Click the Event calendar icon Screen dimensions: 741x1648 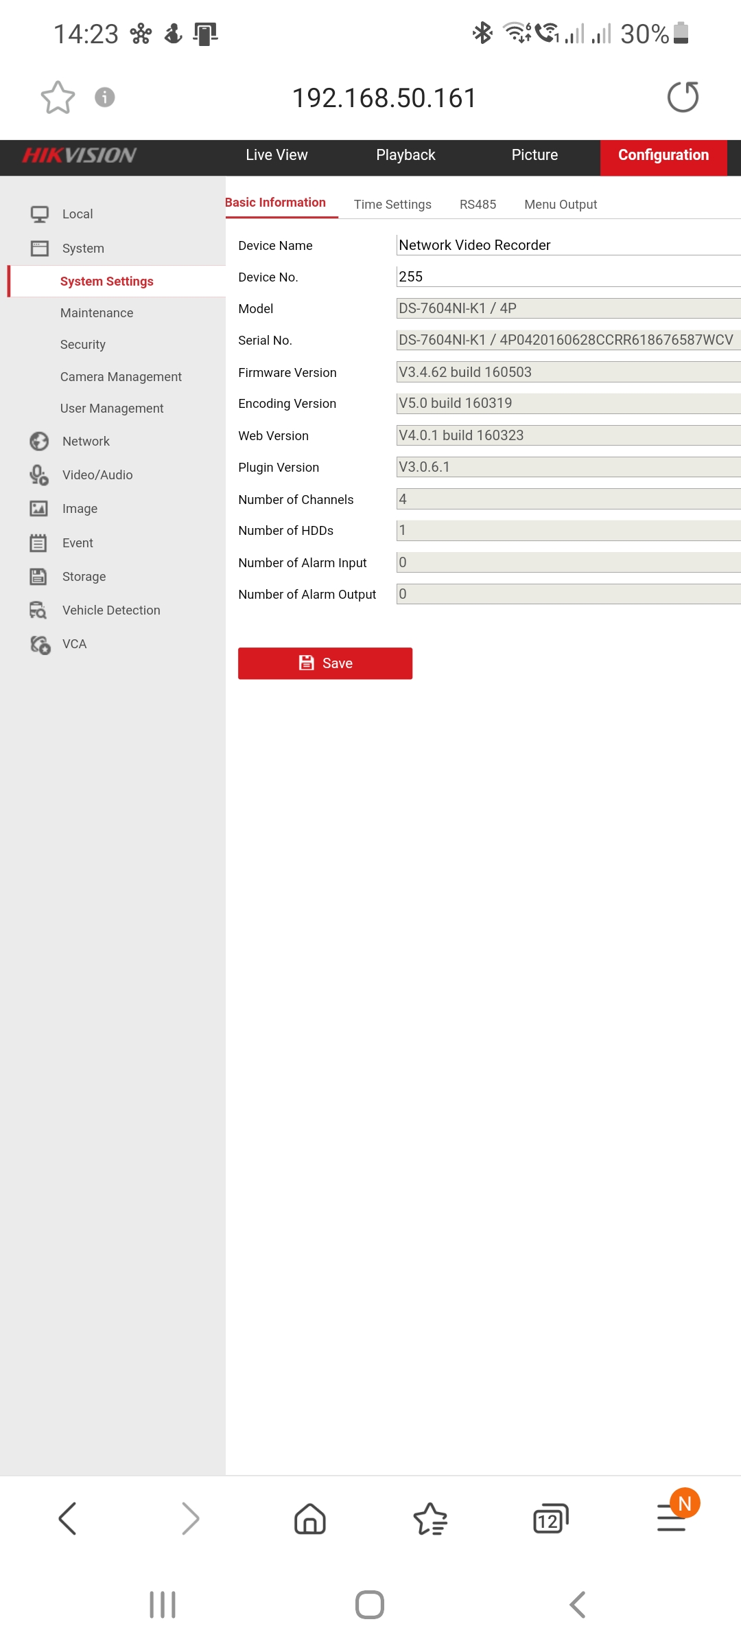[39, 542]
